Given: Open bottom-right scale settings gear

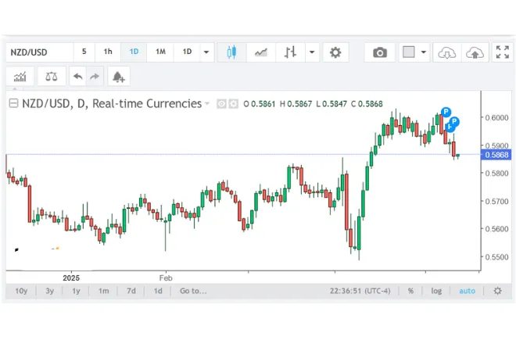Looking at the screenshot, I should pos(497,291).
